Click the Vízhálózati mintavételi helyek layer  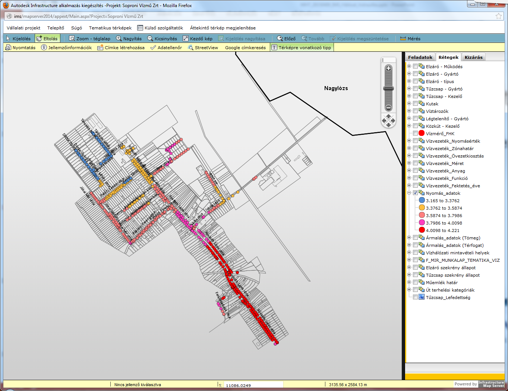[458, 252]
